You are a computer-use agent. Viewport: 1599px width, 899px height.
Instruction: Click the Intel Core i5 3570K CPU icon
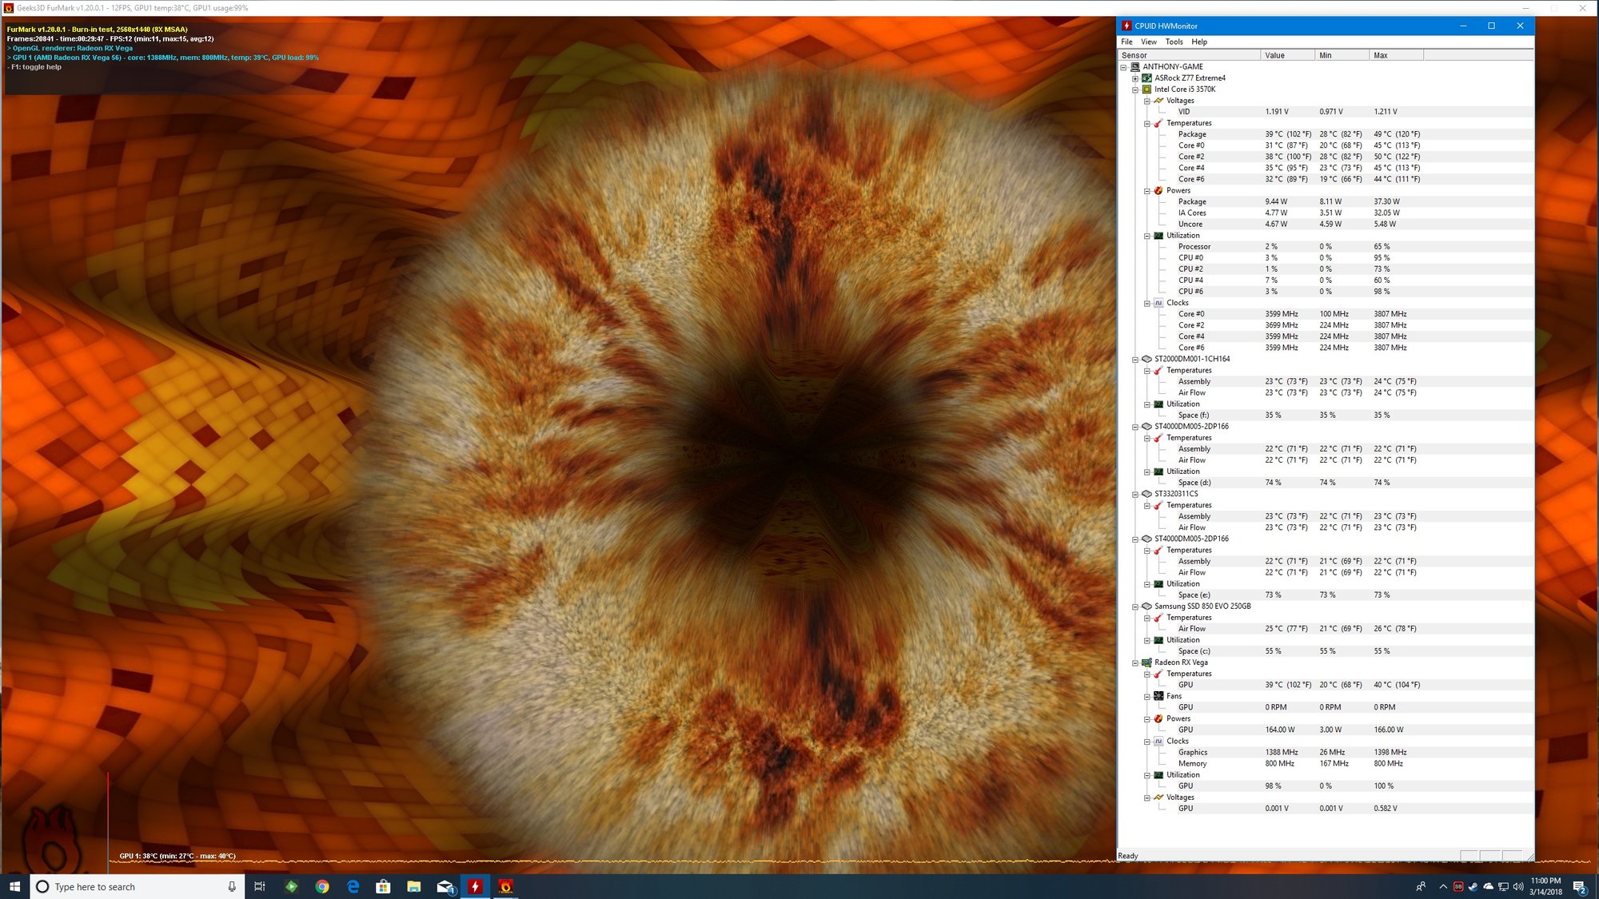pos(1146,90)
